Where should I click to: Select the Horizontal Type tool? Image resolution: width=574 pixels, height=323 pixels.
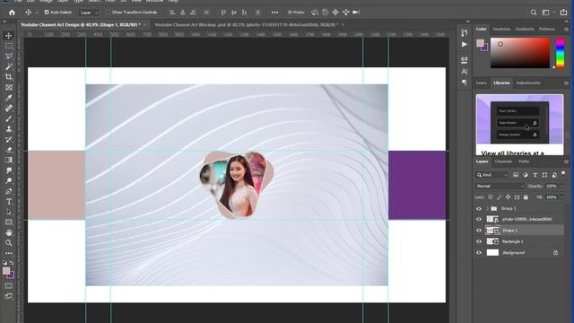tap(9, 201)
